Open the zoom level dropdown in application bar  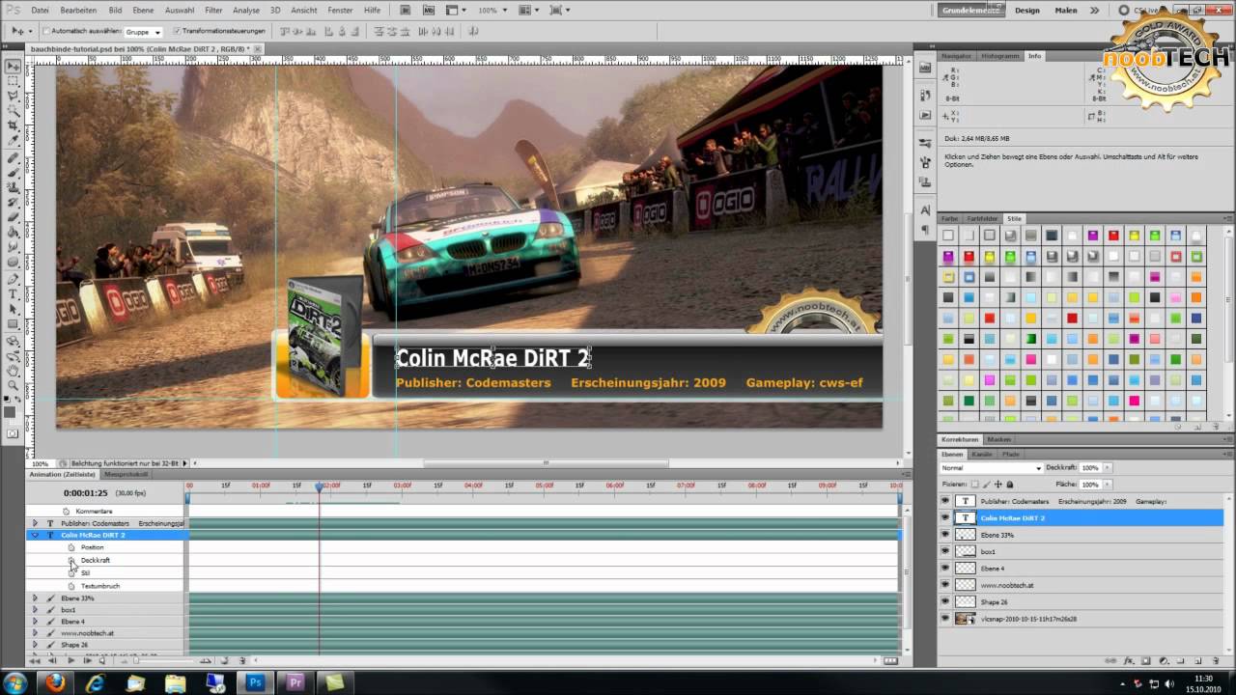click(505, 10)
